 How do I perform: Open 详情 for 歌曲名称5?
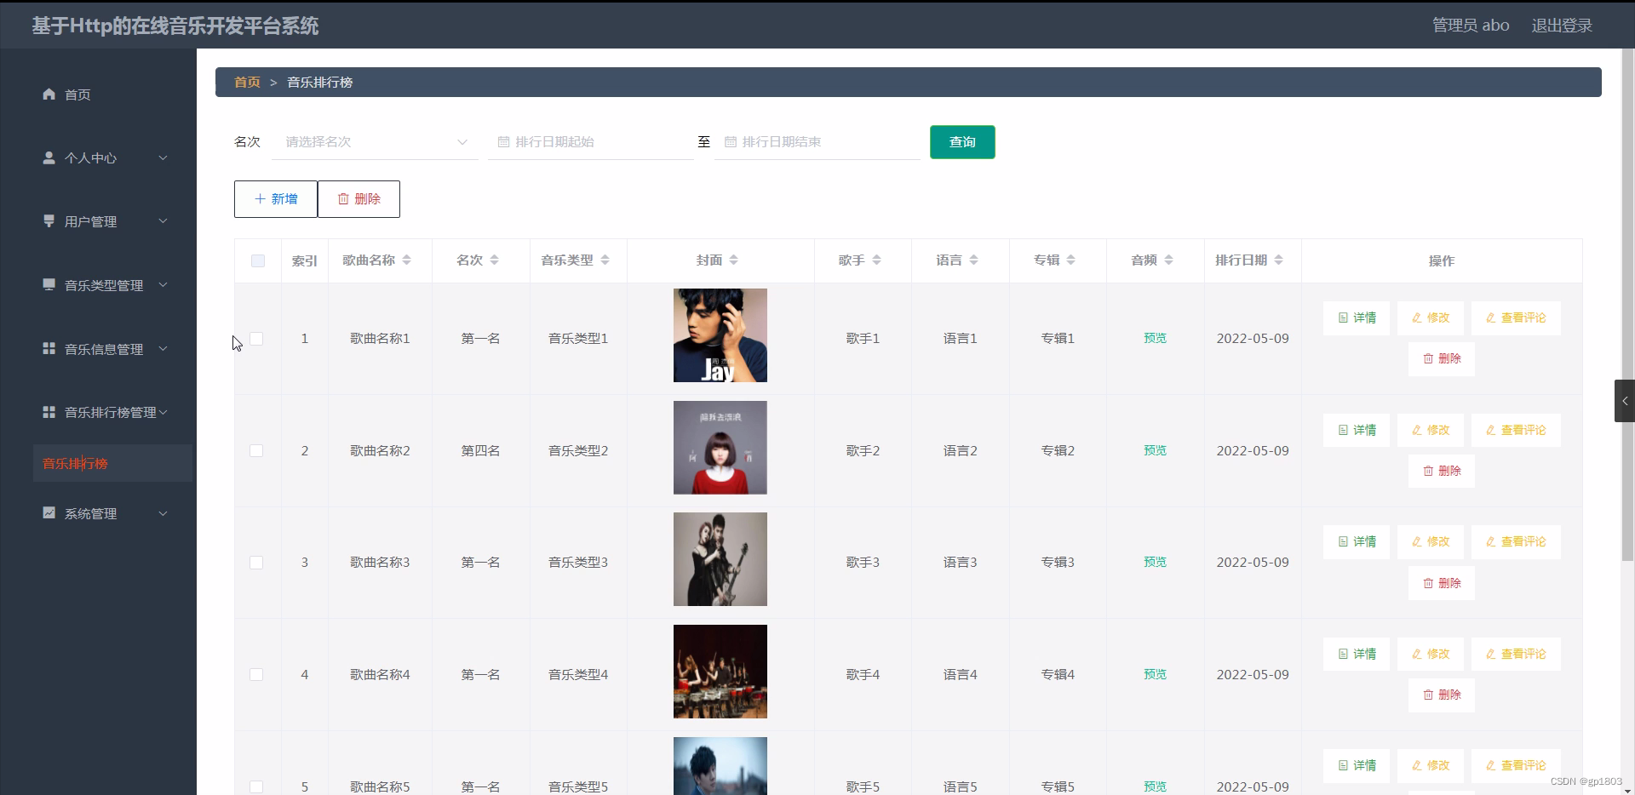(1357, 766)
